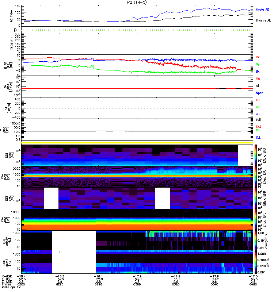The width and height of the screenshot is (274, 292).
Task: Click the 0340 time tick label
Action: click(214, 284)
